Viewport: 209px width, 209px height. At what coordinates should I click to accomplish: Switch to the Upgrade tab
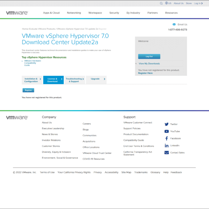click(96, 80)
